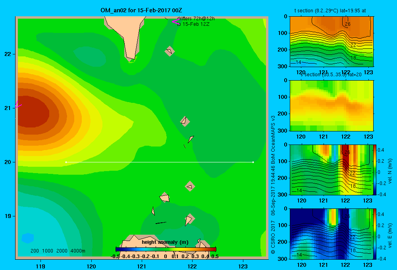397x270 pixels.
Task: Click longitude label 121 on main map
Action: tap(142, 266)
